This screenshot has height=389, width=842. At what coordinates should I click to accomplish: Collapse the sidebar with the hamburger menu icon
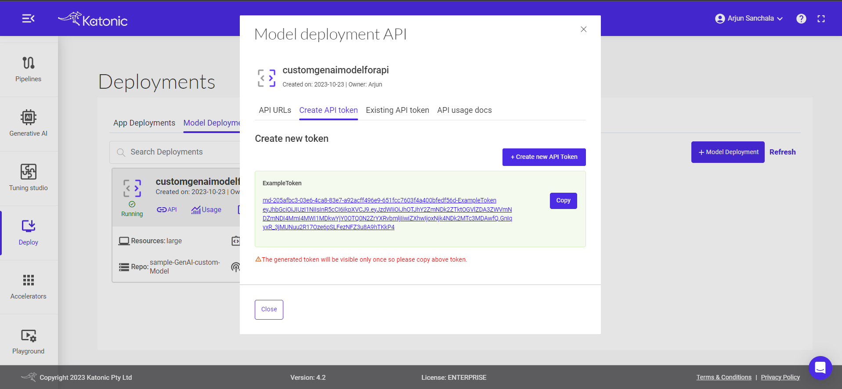click(x=29, y=18)
